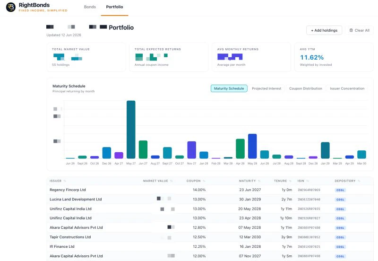
Task: Sort table by Depository column icon
Action: click(x=359, y=181)
